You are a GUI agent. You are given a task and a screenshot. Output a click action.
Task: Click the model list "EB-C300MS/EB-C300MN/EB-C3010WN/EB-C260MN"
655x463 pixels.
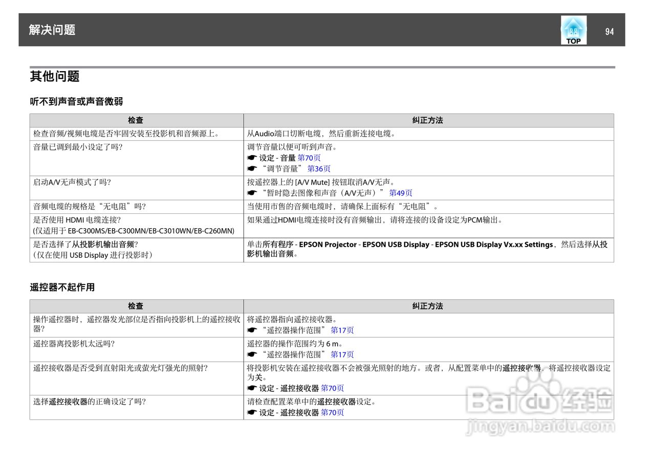[151, 231]
